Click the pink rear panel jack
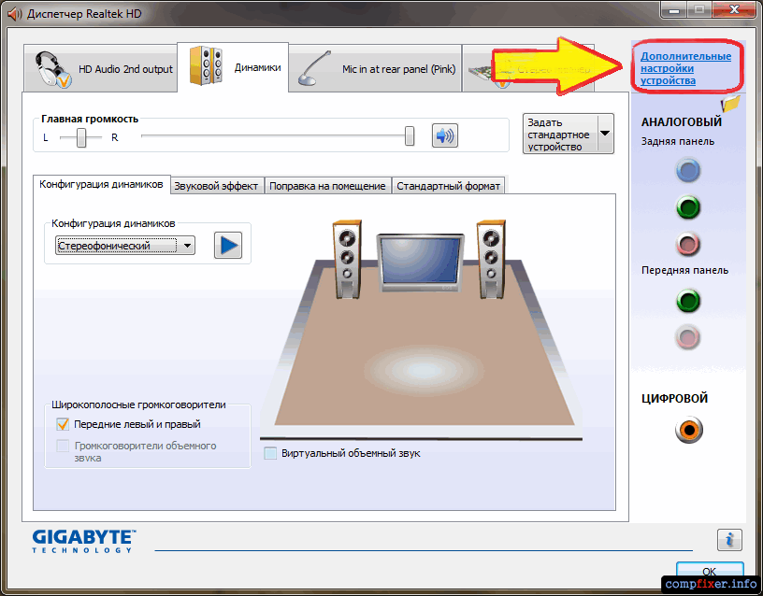The height and width of the screenshot is (596, 763). pyautogui.click(x=688, y=244)
